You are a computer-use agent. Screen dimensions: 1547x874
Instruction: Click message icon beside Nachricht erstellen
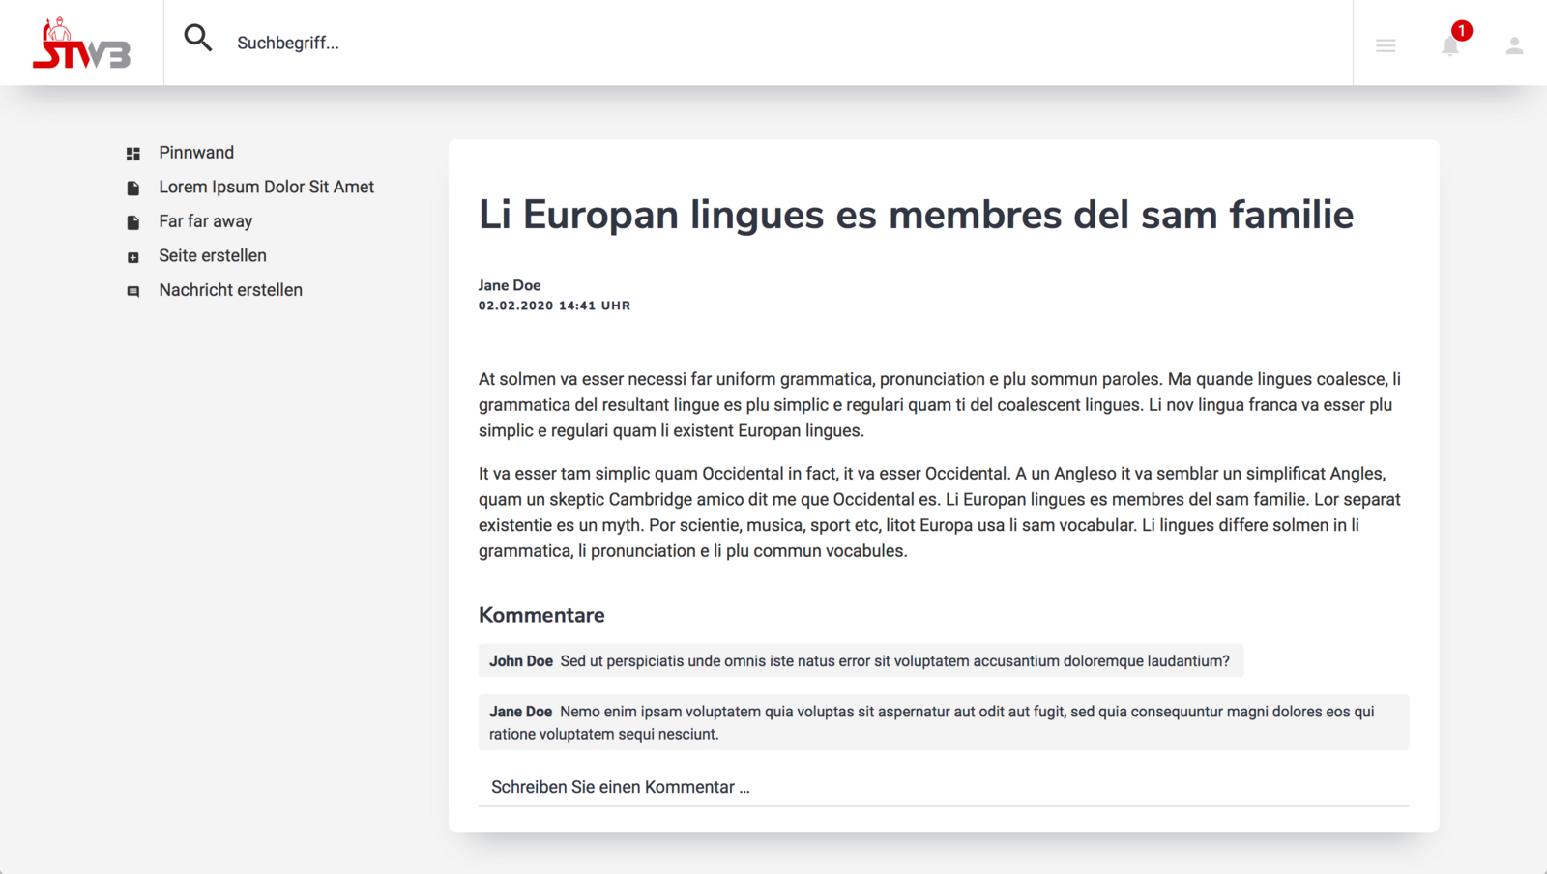pyautogui.click(x=133, y=291)
